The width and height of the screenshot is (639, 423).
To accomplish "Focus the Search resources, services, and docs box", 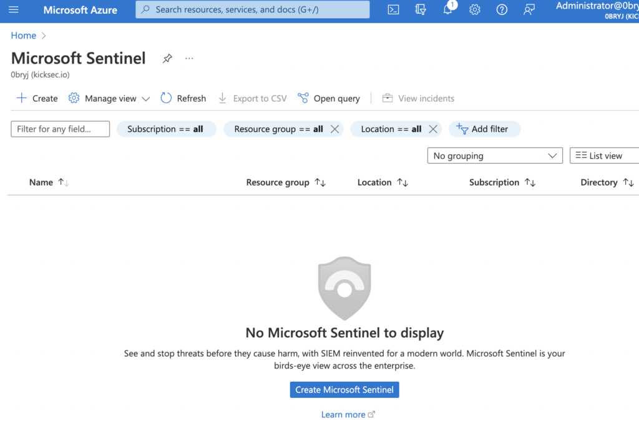I will click(x=253, y=9).
